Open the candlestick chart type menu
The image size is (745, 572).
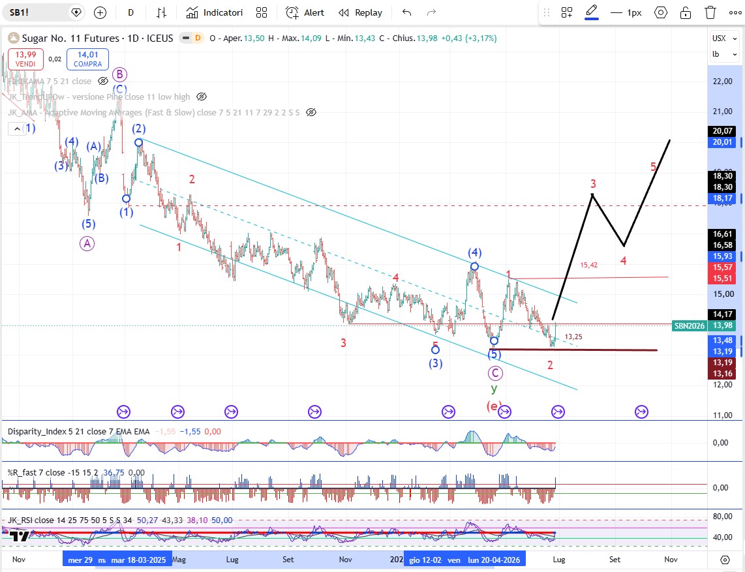pos(162,13)
